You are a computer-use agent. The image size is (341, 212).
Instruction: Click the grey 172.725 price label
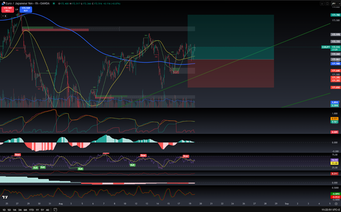point(335,41)
